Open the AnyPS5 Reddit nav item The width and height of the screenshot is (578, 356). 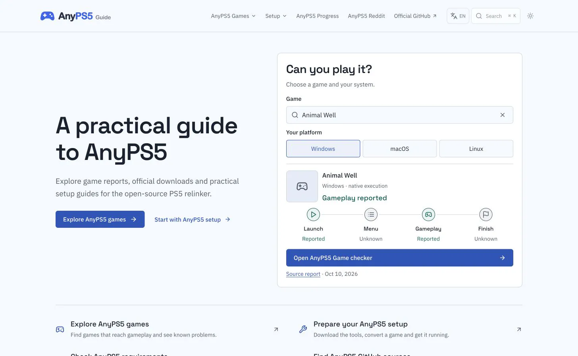coord(366,16)
